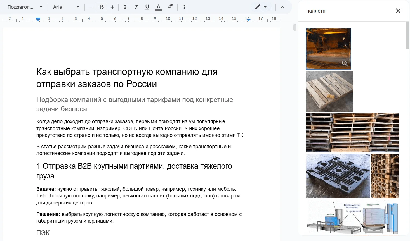Open the three-dot more options menu

pyautogui.click(x=184, y=7)
